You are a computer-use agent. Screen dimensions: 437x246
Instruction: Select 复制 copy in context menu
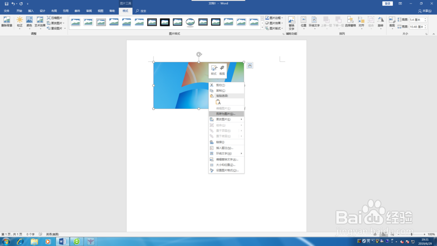pos(226,90)
